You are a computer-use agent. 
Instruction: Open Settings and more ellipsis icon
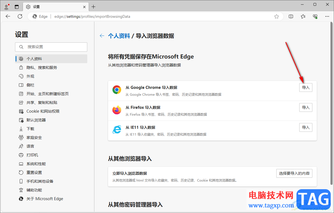pyautogui.click(x=327, y=16)
